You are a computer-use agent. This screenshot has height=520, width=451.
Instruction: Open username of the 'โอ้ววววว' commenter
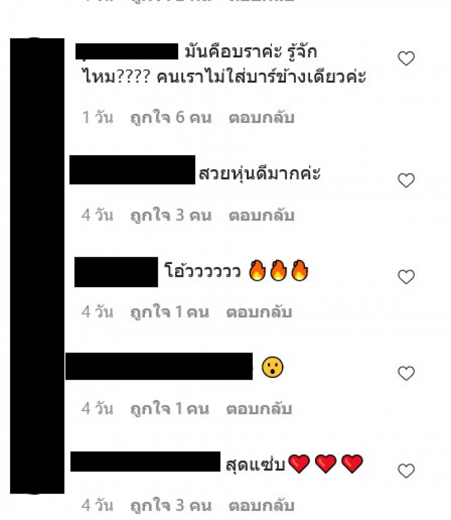coord(116,272)
